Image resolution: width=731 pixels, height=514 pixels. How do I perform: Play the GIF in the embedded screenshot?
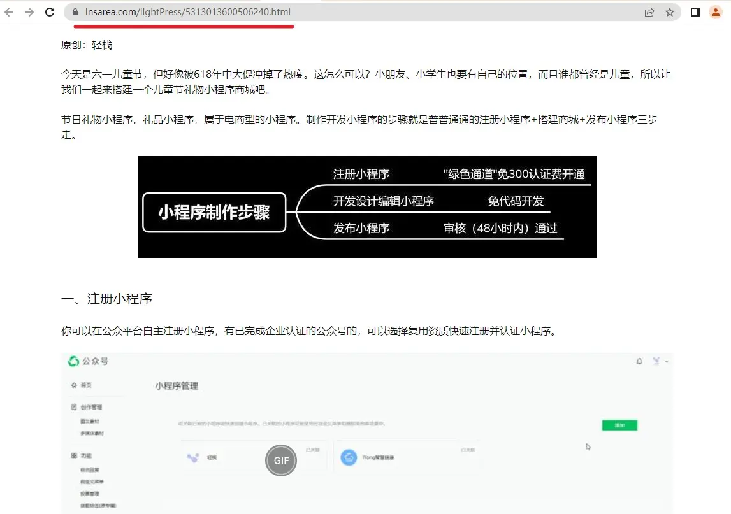[x=281, y=460]
